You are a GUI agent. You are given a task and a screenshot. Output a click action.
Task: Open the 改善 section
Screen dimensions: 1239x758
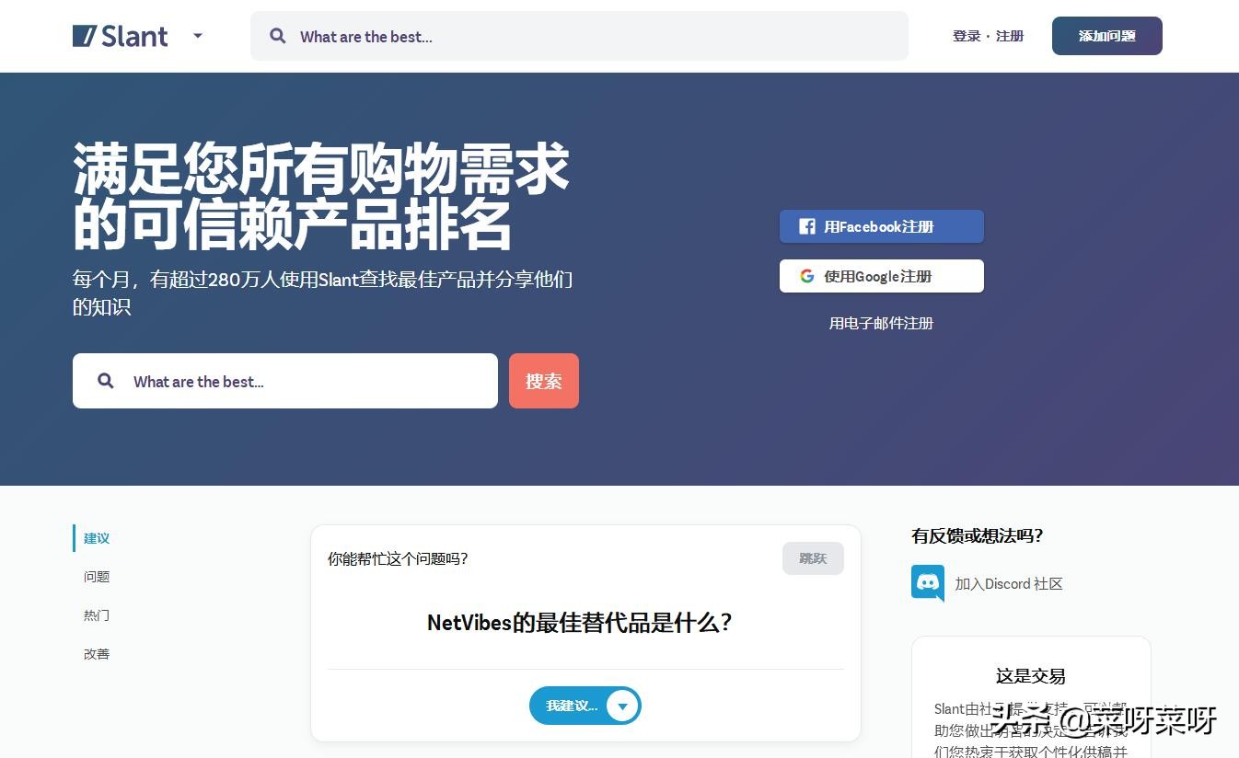click(96, 654)
